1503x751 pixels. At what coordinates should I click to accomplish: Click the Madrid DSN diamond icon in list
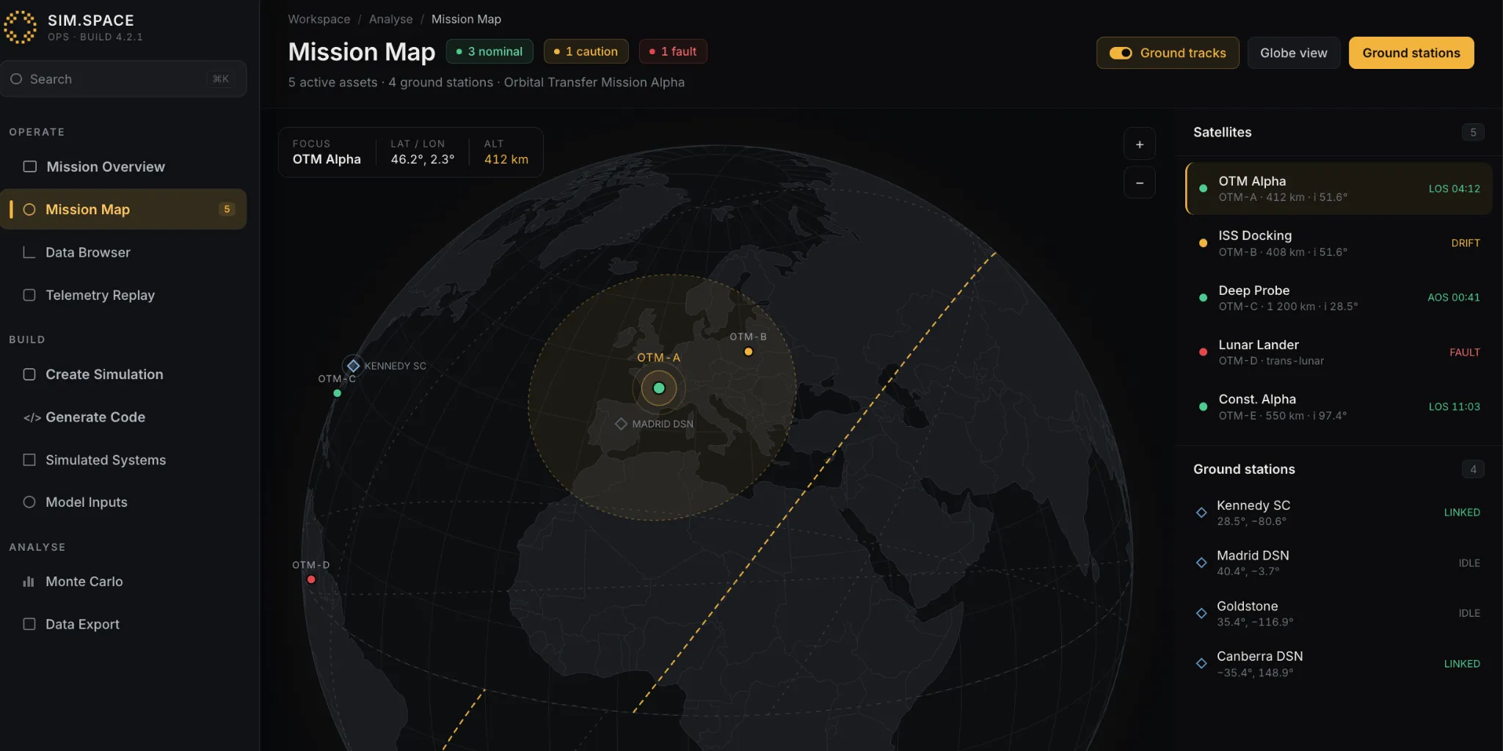click(x=1201, y=563)
